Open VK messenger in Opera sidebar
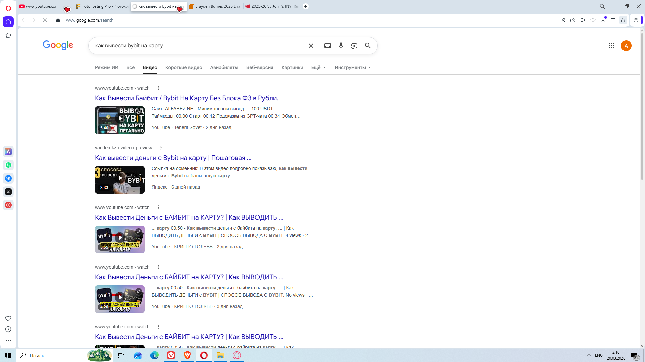This screenshot has width=645, height=362. click(8, 178)
